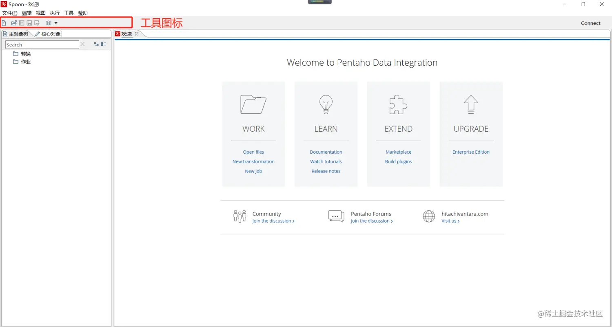Open the 工具 menu
The height and width of the screenshot is (327, 612).
pyautogui.click(x=69, y=13)
